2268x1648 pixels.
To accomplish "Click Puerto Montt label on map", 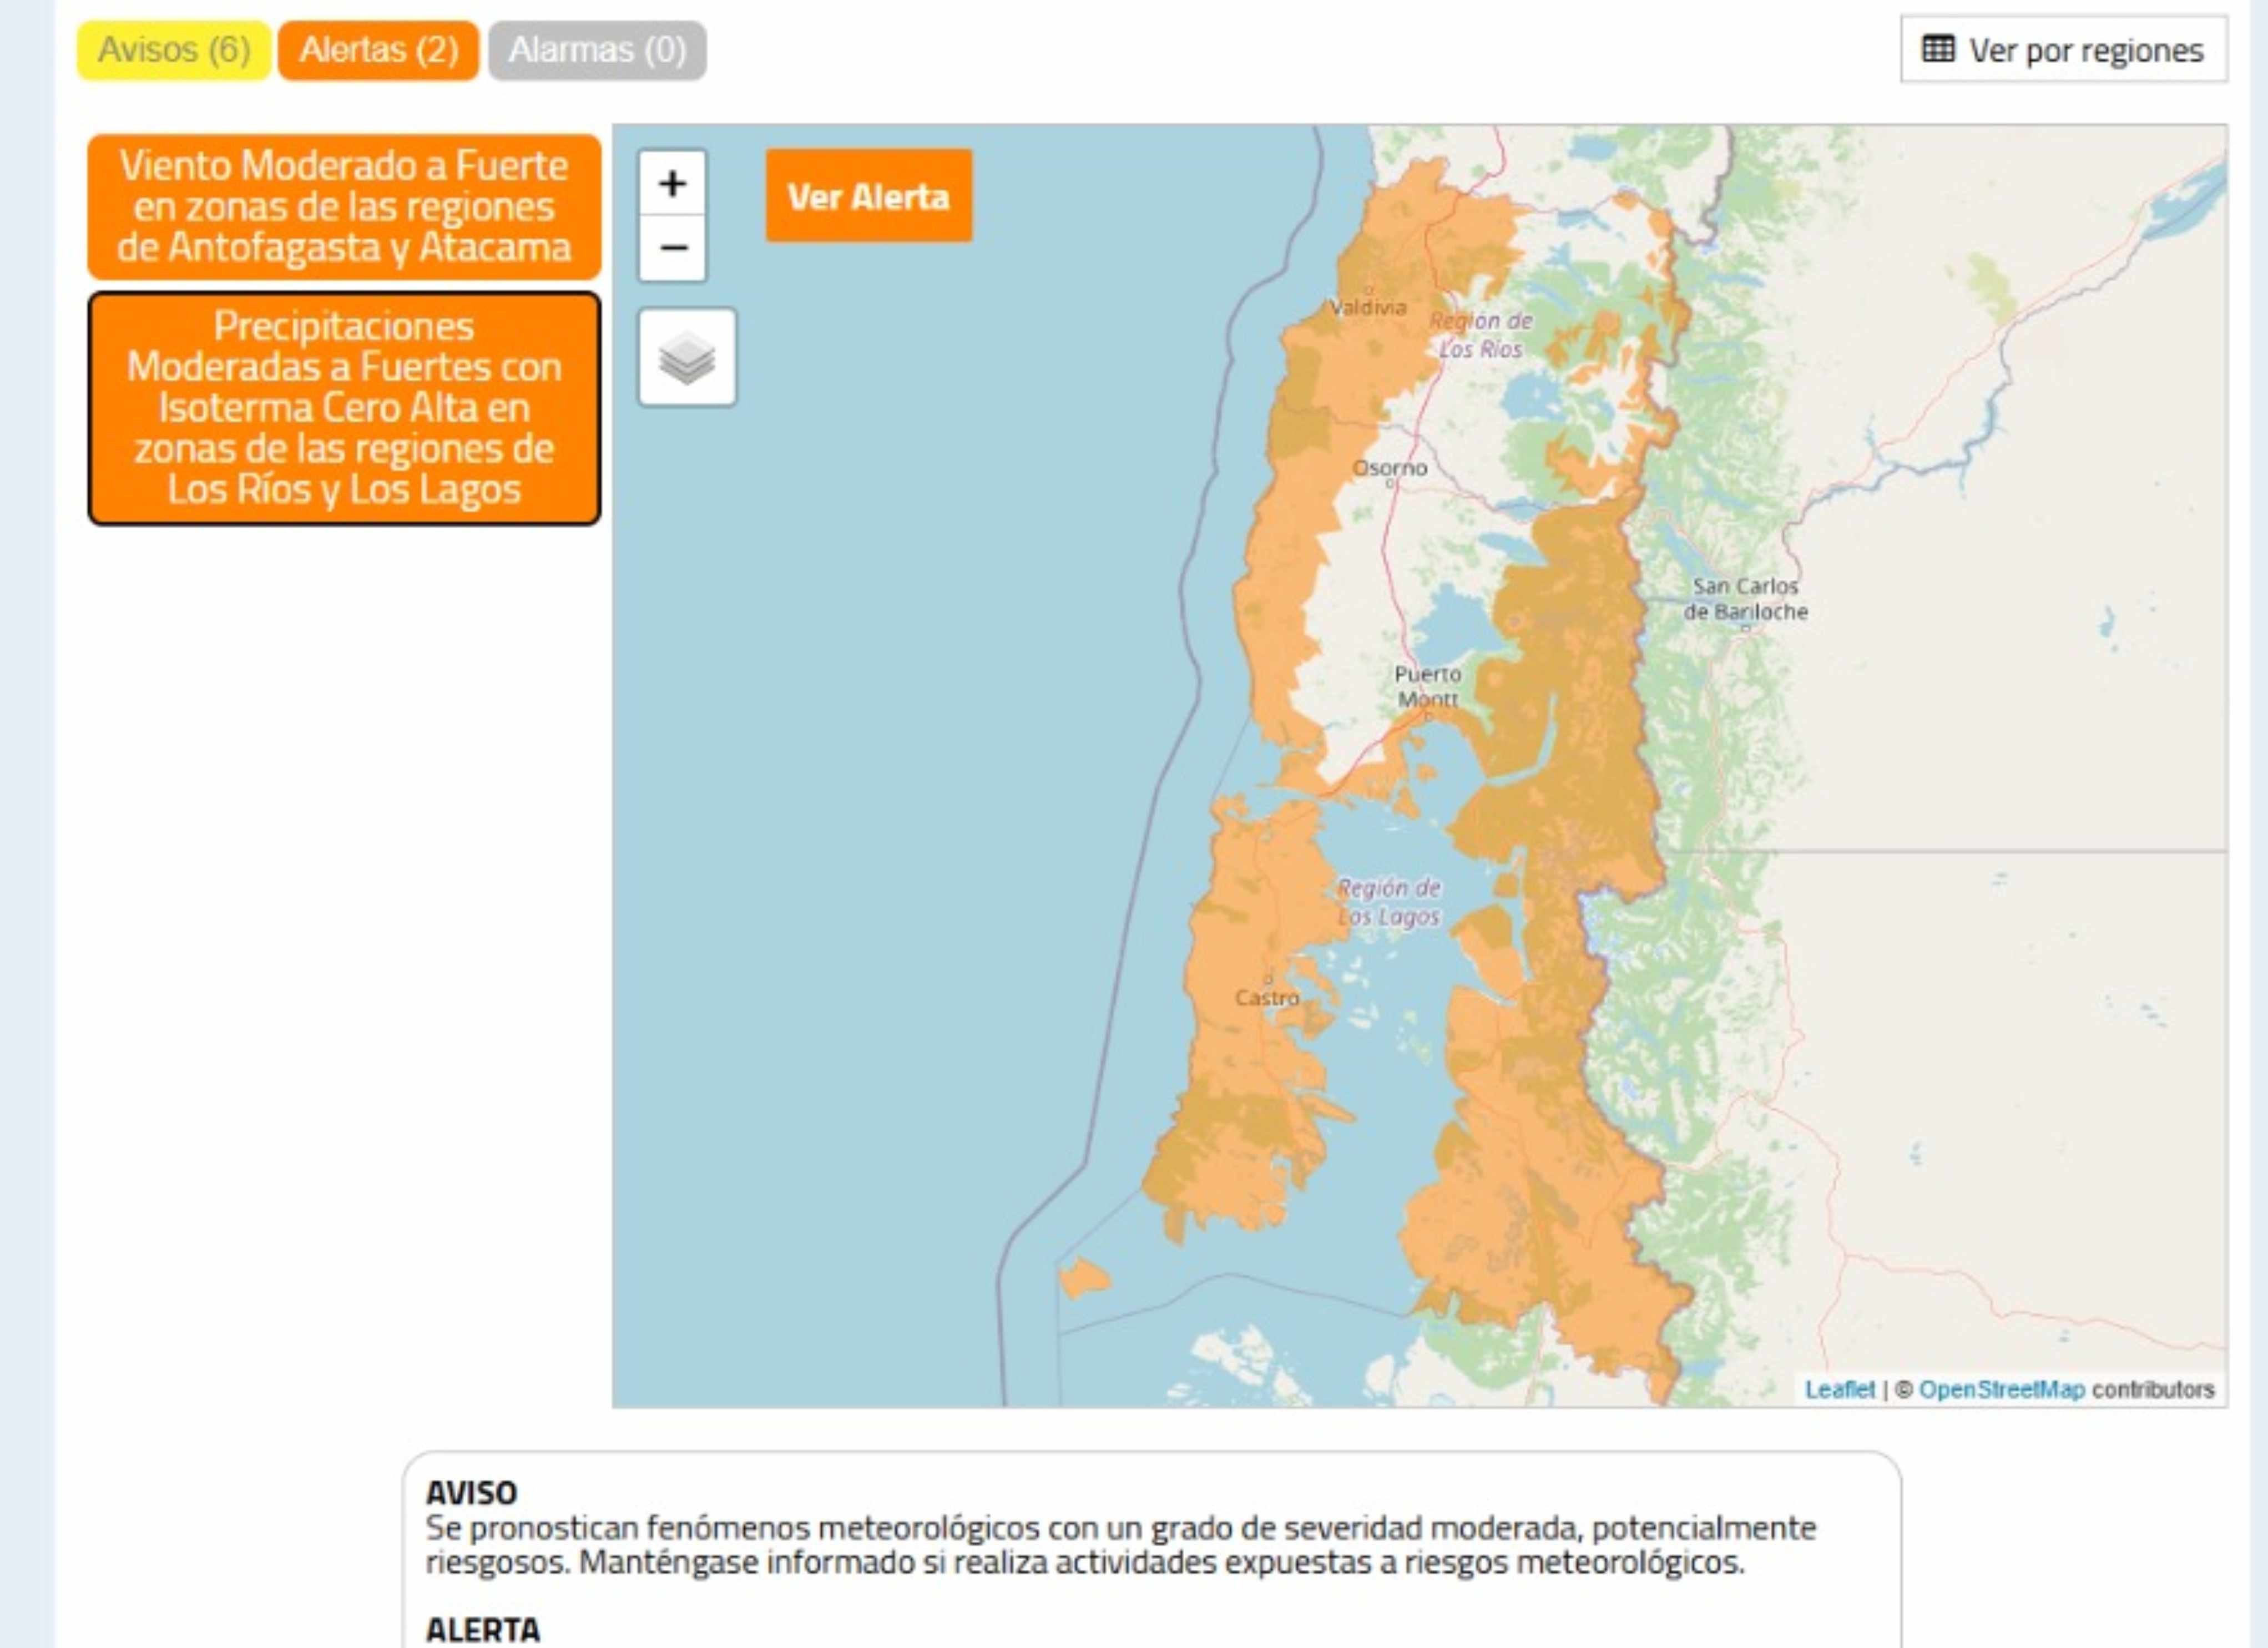I will 1427,687.
